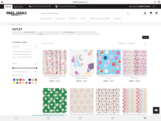Filter by Telas Online Baratas category
Viewport: 161px width, 121px height.
point(22,51)
